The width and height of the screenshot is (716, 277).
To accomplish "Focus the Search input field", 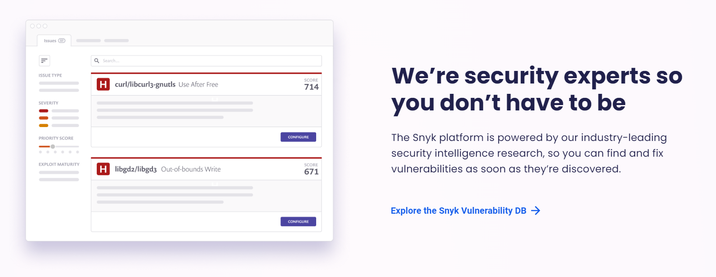I will click(x=206, y=61).
